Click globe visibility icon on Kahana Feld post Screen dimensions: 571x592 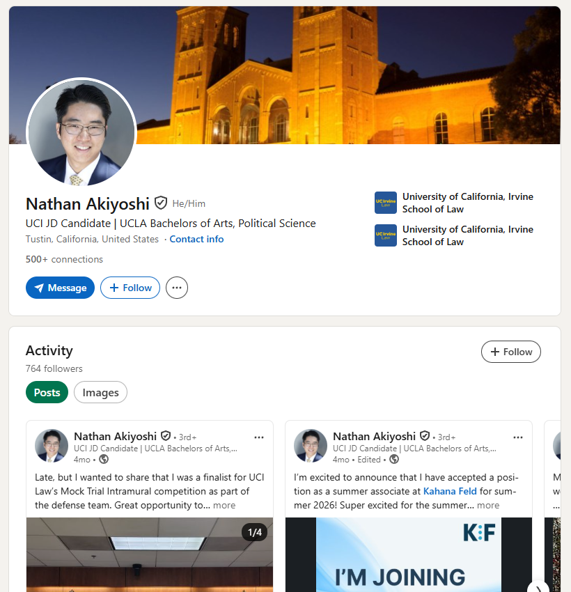394,460
